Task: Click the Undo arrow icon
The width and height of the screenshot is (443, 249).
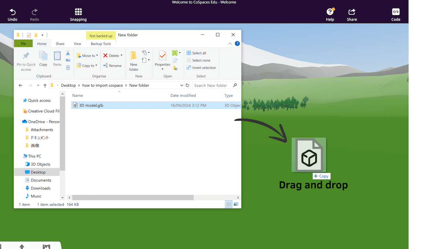Action: click(x=12, y=12)
